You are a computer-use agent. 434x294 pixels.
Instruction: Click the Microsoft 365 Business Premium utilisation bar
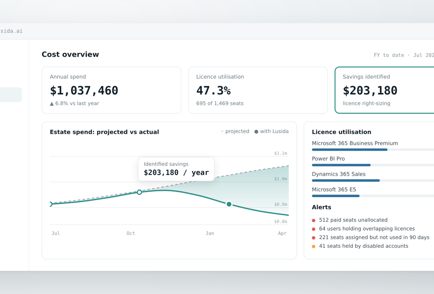[373, 150]
